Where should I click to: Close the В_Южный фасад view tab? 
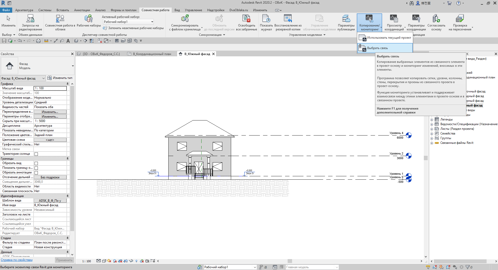pyautogui.click(x=213, y=54)
